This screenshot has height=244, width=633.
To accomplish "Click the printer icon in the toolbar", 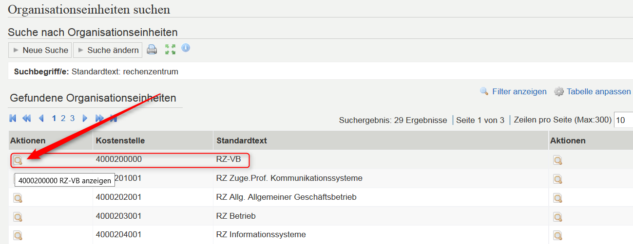I will click(x=152, y=50).
